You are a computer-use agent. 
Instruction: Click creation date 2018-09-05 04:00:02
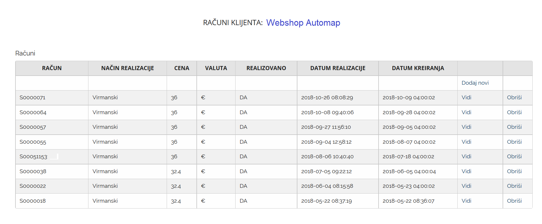click(x=409, y=127)
